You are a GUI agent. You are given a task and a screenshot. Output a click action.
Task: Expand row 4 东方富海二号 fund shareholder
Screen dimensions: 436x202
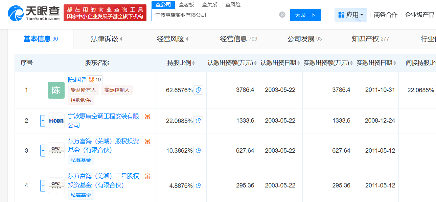point(43,185)
